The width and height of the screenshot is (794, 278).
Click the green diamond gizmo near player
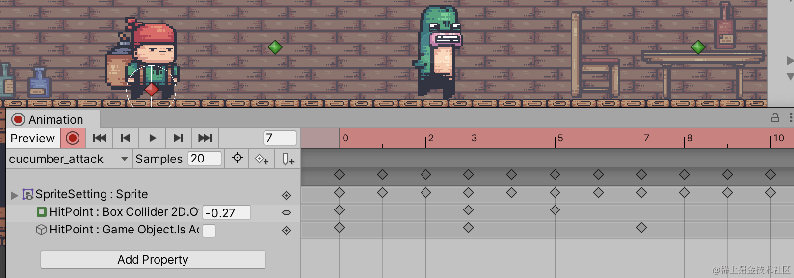275,47
